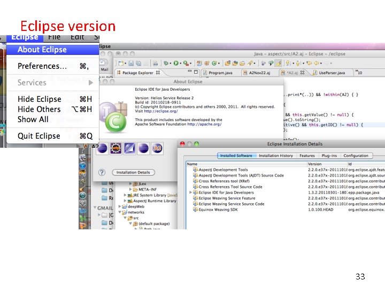Click the help question mark icon
Image resolution: width=385 pixels, height=288 pixels.
(x=102, y=172)
